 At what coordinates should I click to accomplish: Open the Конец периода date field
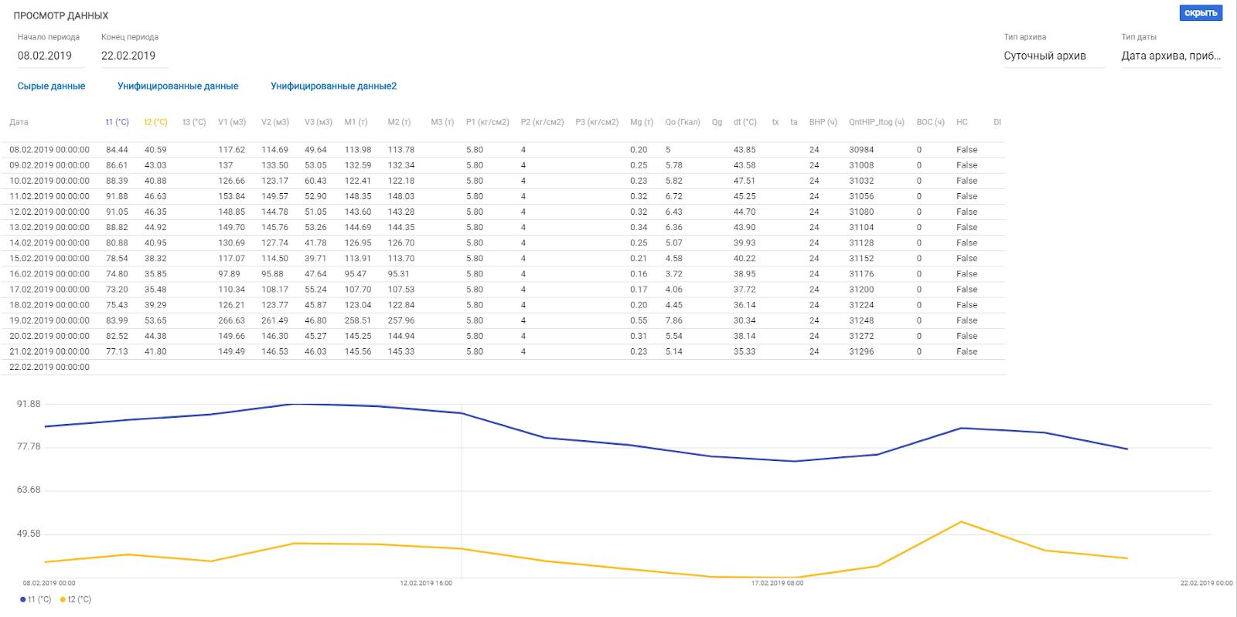tap(135, 56)
